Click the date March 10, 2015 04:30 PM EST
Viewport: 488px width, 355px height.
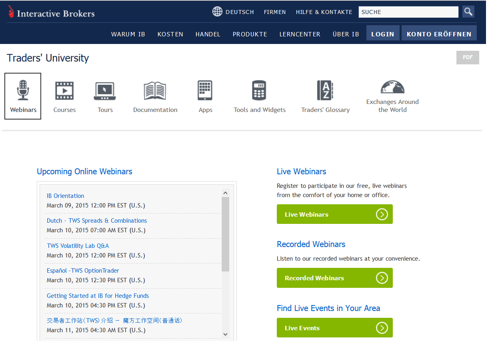tap(96, 305)
